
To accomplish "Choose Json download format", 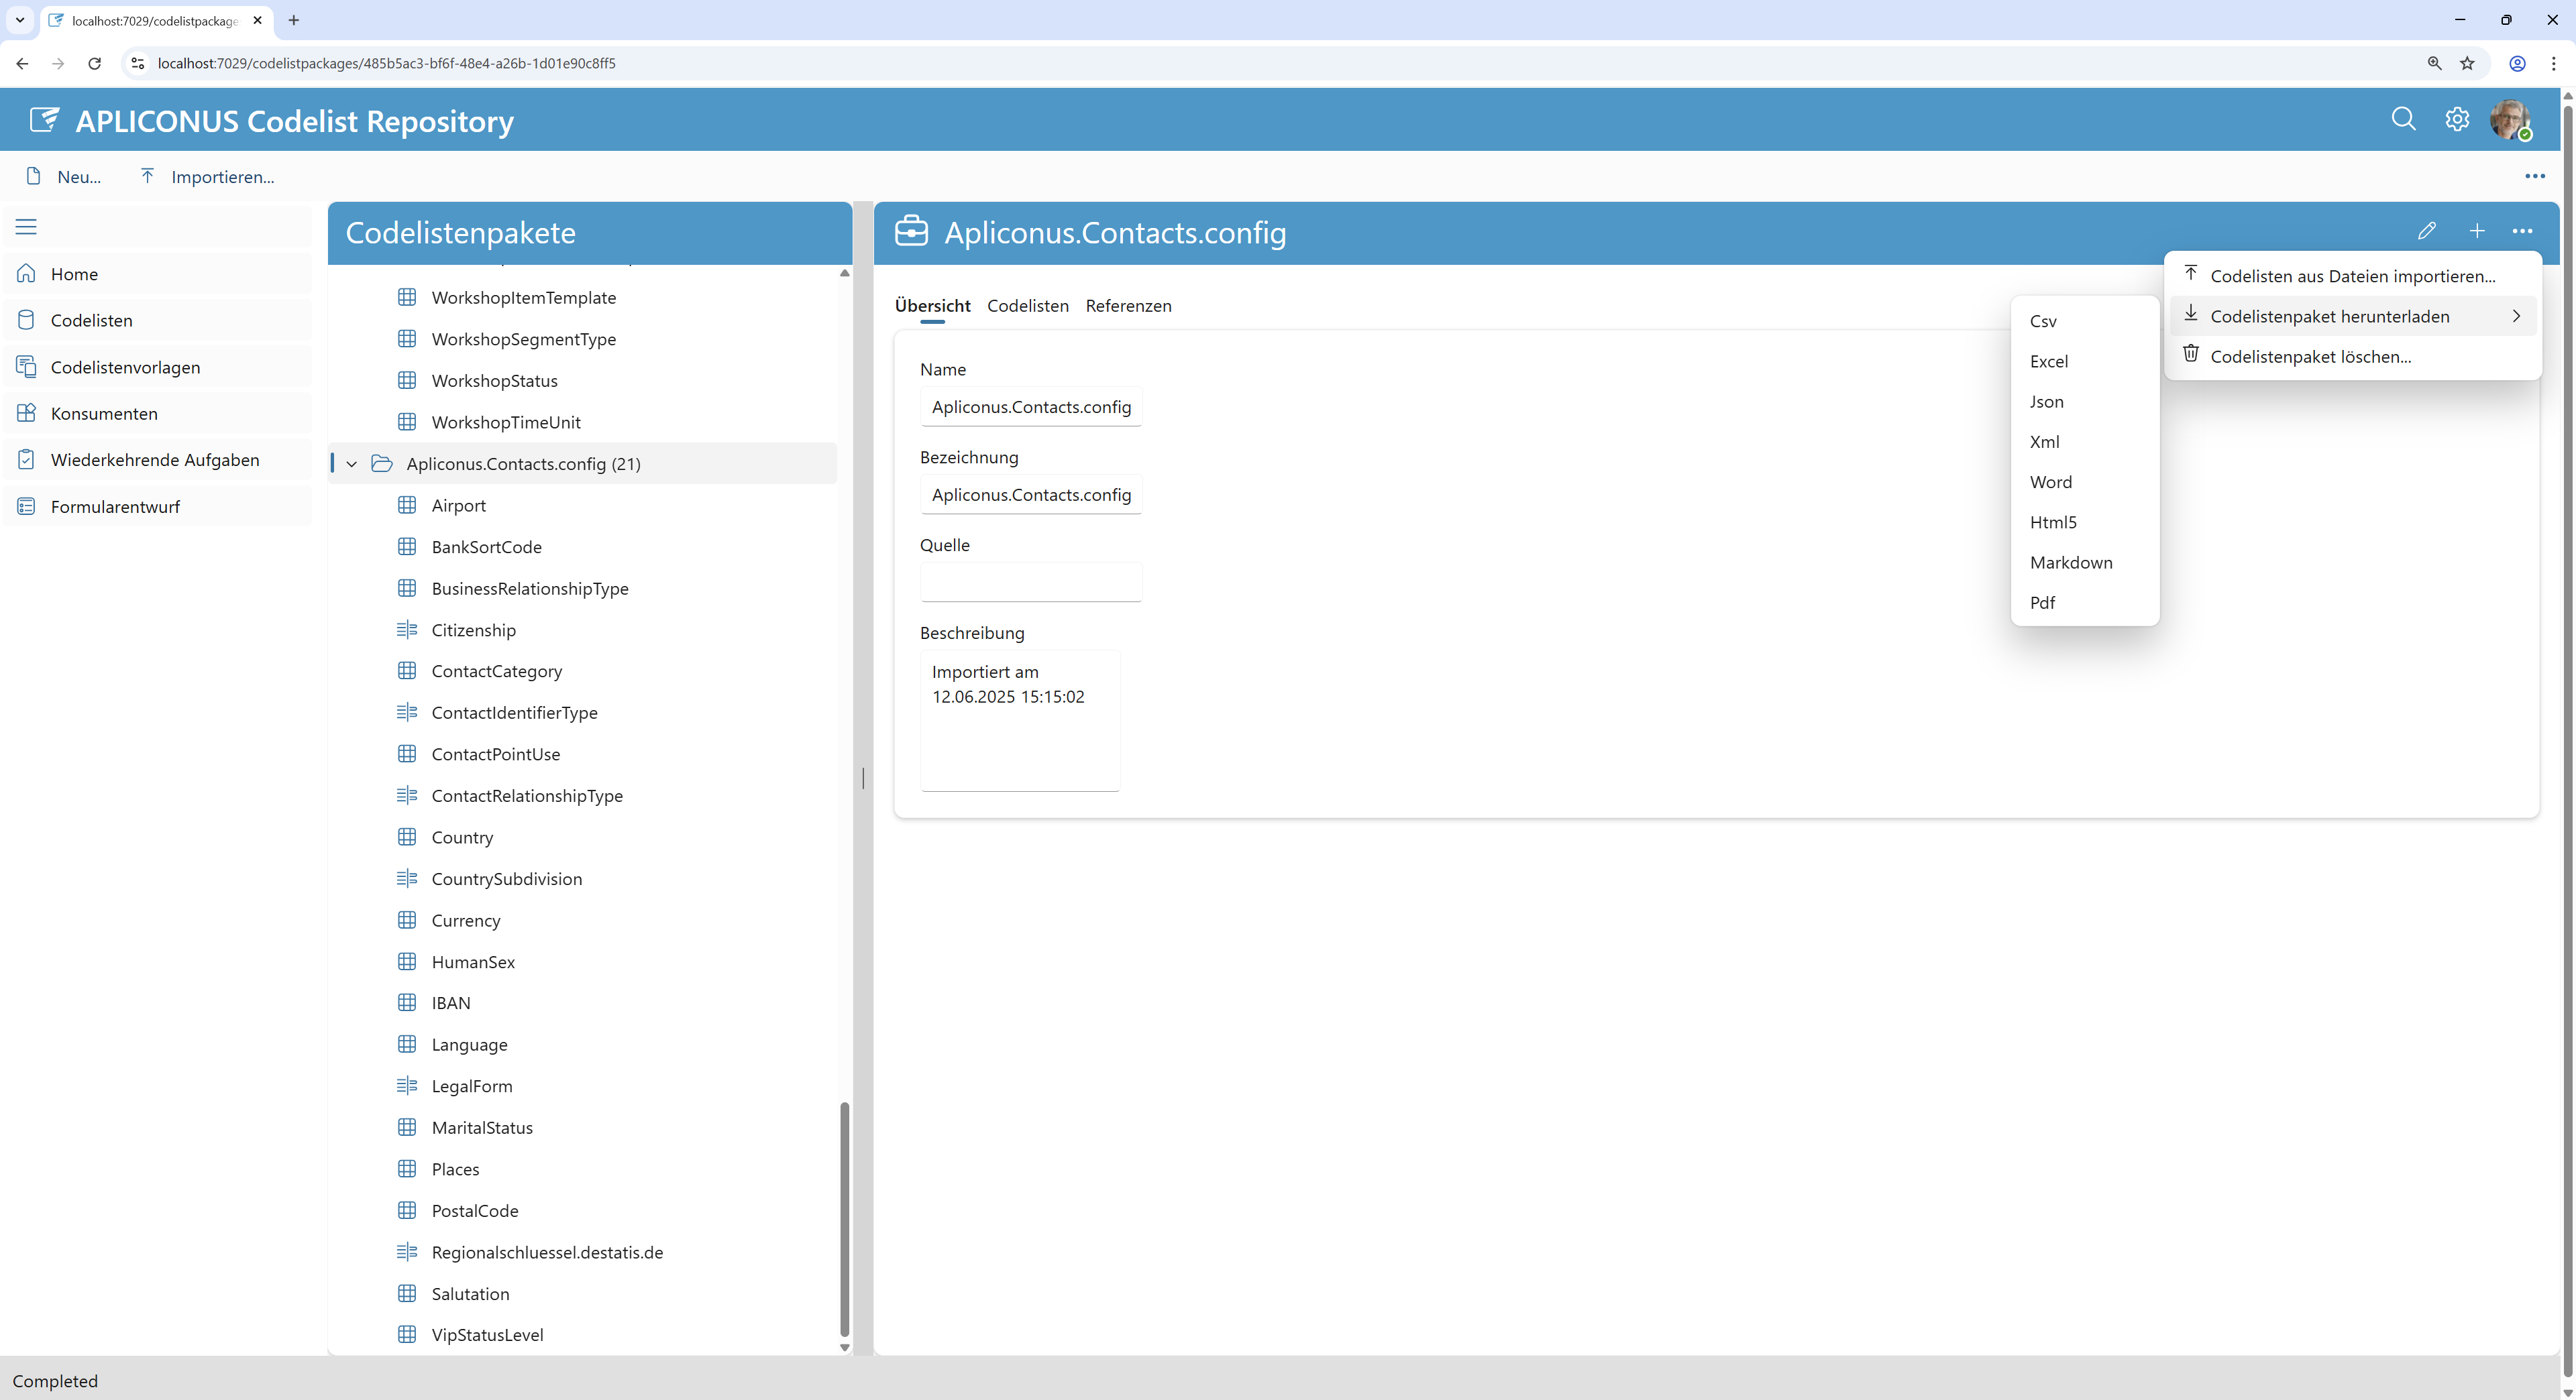I will click(2085, 401).
